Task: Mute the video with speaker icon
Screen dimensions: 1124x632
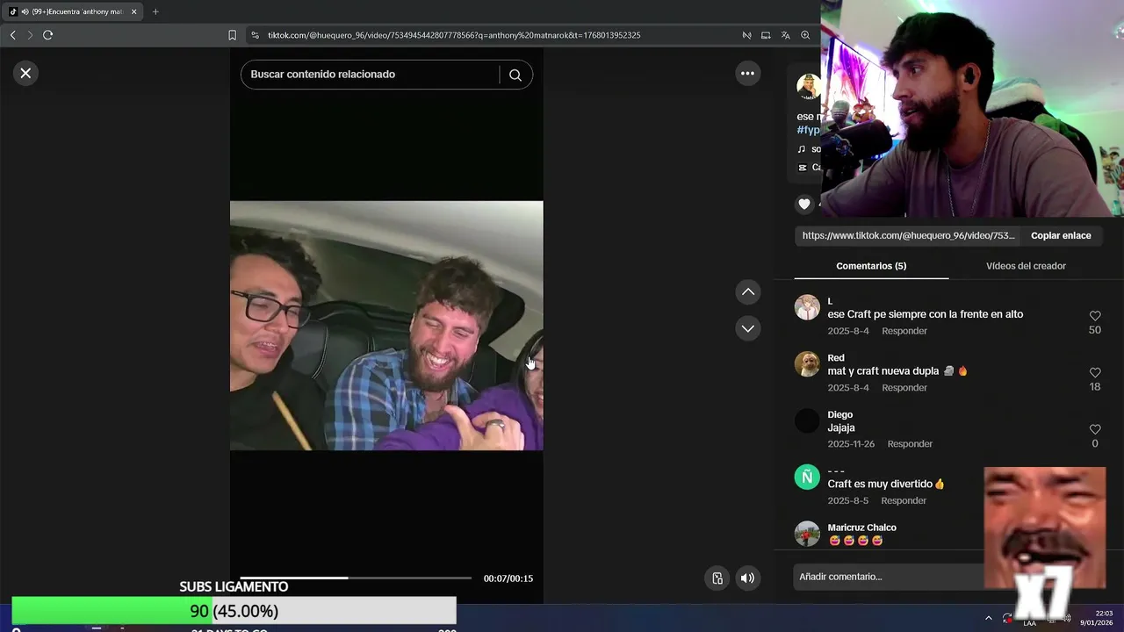Action: [747, 578]
